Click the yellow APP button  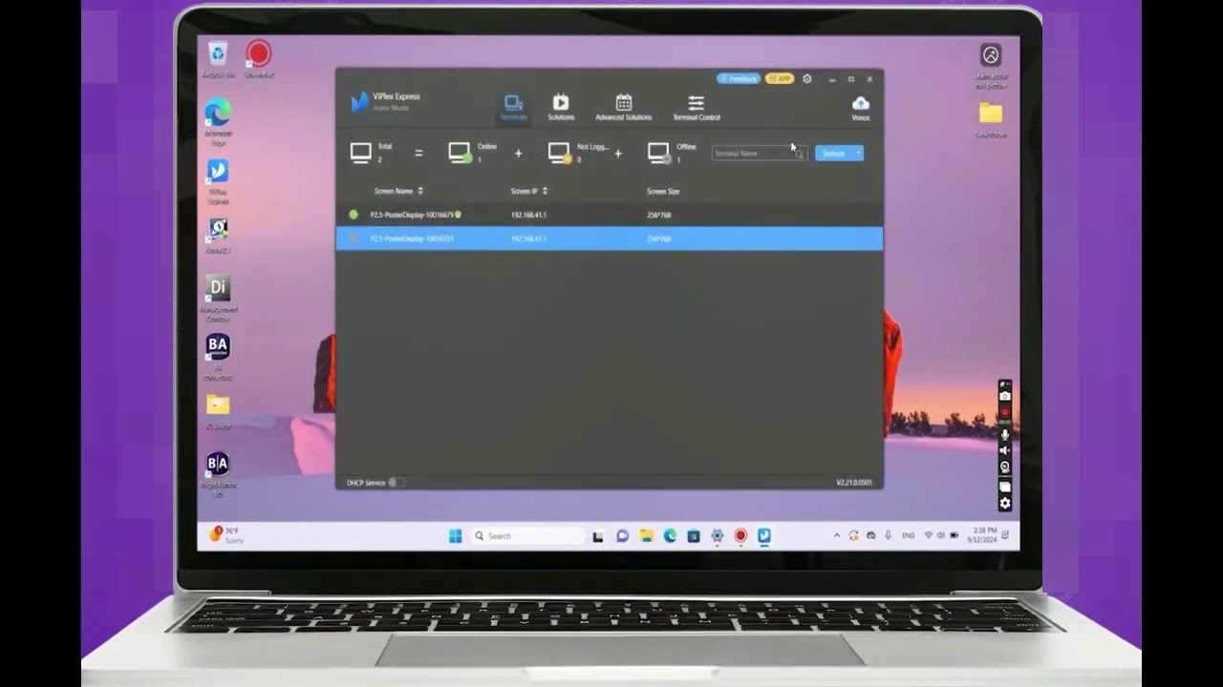point(780,78)
